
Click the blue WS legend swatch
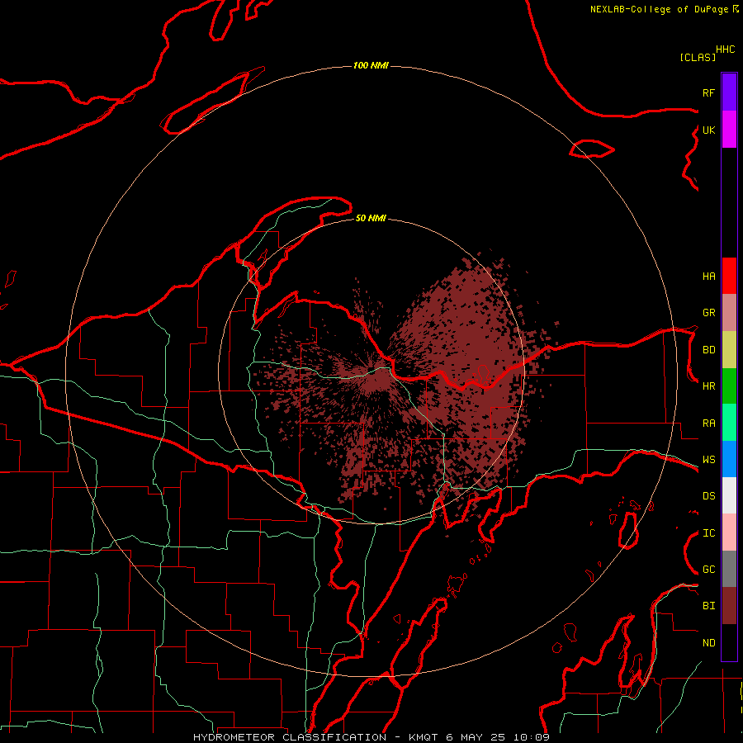click(x=729, y=459)
